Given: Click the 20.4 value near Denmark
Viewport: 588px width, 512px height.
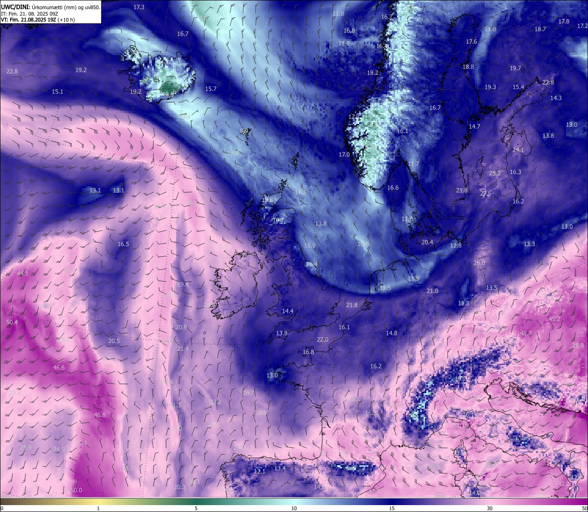Looking at the screenshot, I should click(427, 242).
